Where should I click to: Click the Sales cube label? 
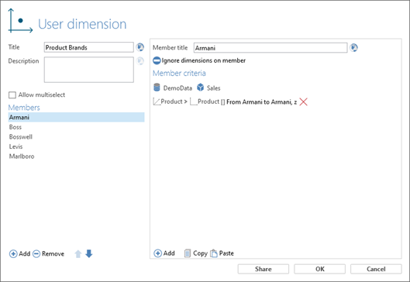coord(213,88)
